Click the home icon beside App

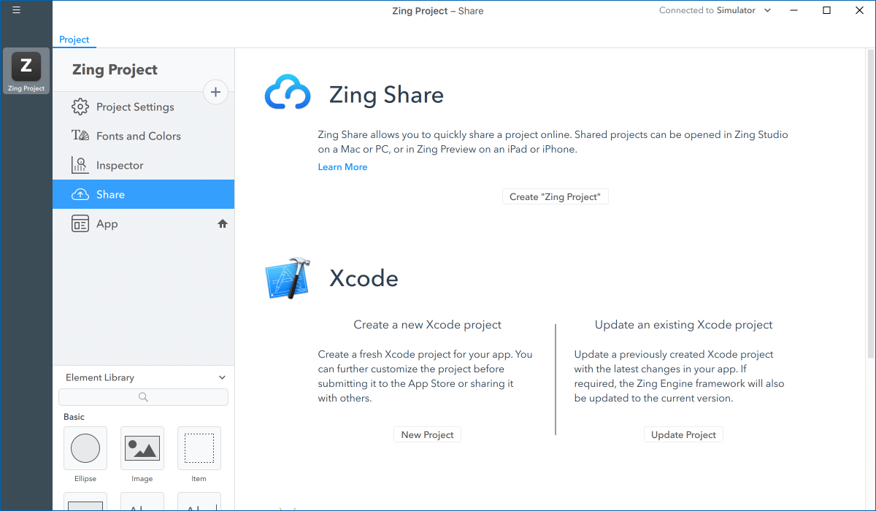point(223,224)
